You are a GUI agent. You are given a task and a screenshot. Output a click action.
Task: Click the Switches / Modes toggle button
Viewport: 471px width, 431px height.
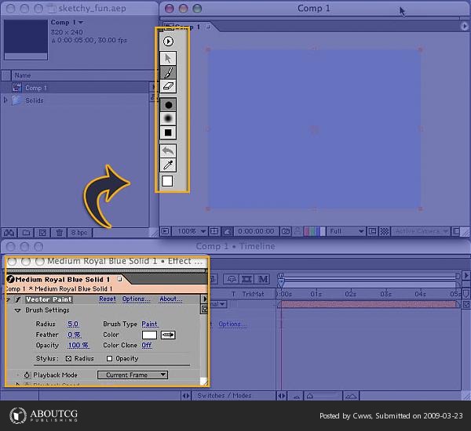[224, 396]
